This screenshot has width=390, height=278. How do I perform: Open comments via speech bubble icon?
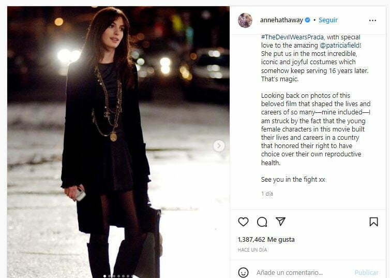coord(262,222)
